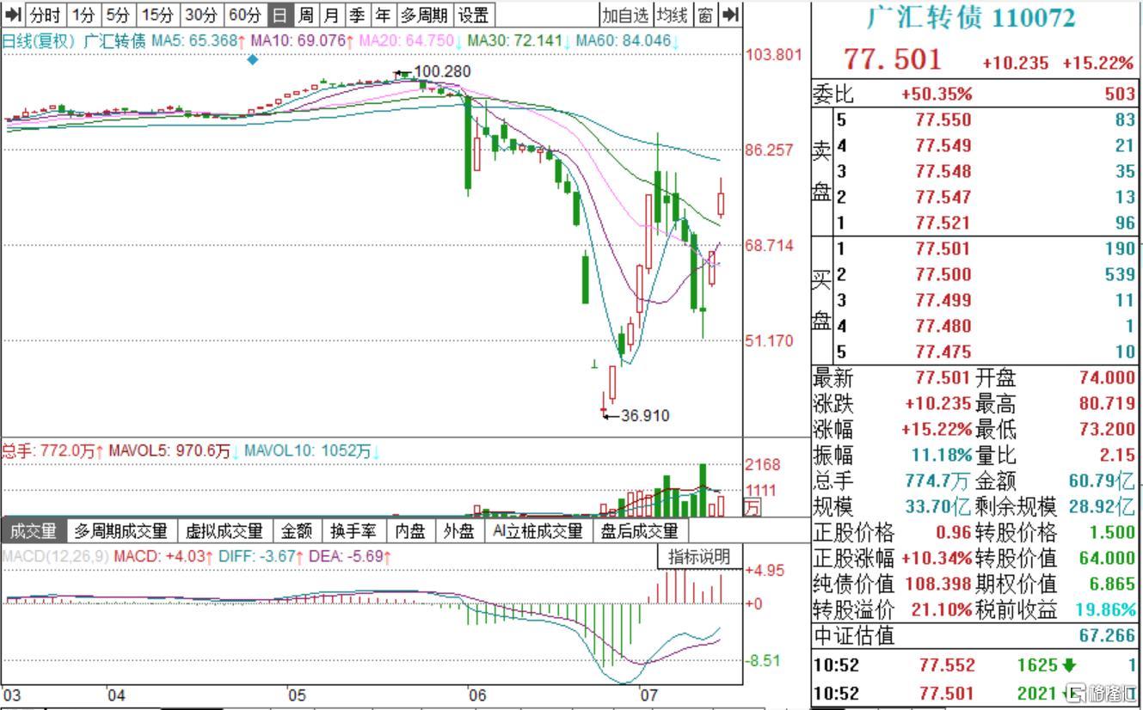This screenshot has height=710, width=1143.
Task: Click the 最高 value 80.719
Action: point(1107,403)
